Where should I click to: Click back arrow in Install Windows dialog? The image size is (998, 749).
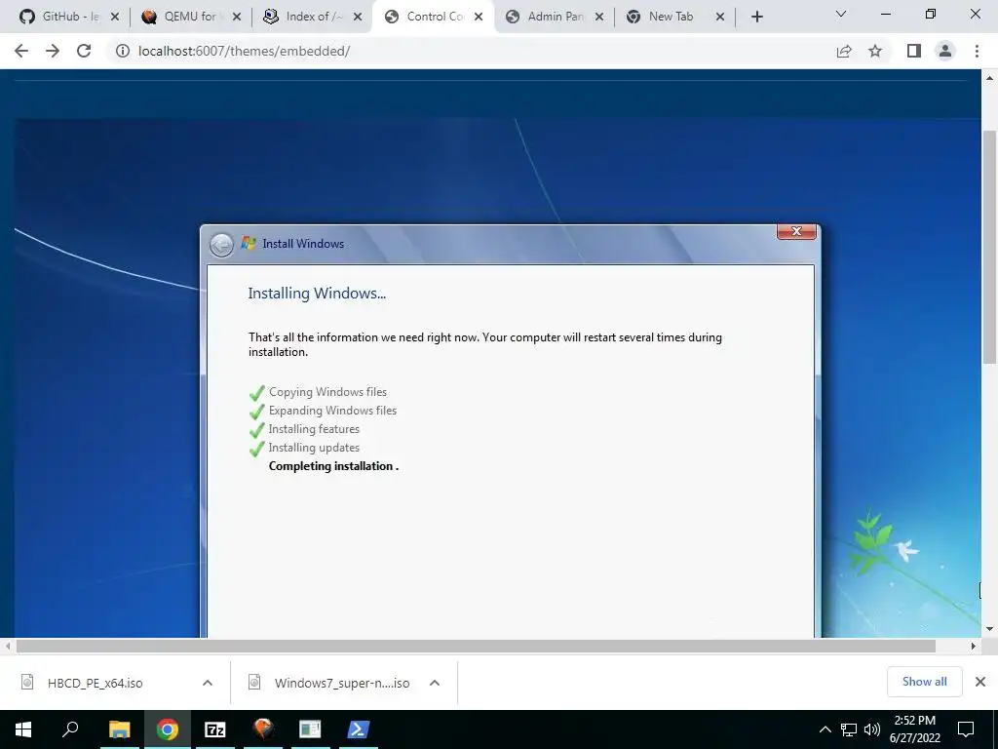click(221, 245)
